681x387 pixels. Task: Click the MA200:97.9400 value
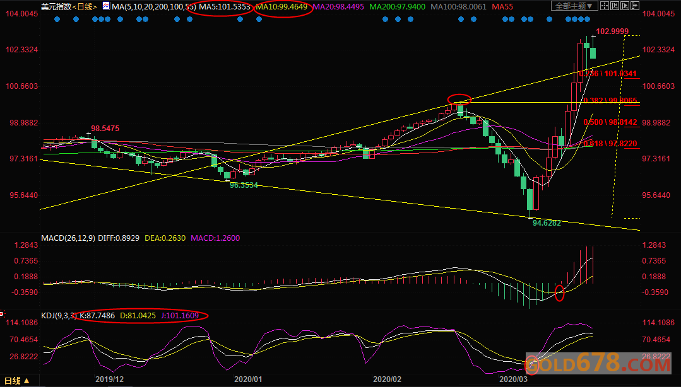398,6
